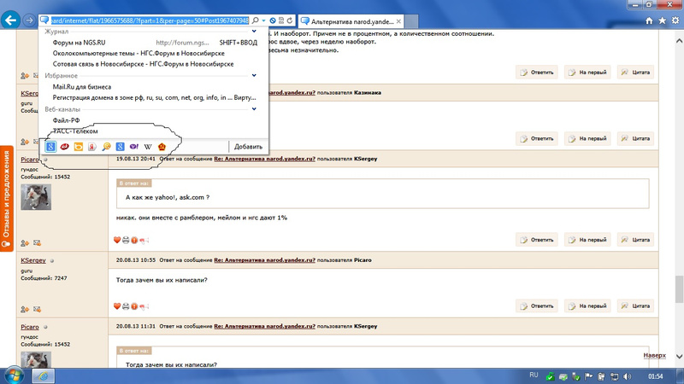This screenshot has height=384, width=684.
Task: Open the volume icon in the system tray
Action: pos(628,376)
